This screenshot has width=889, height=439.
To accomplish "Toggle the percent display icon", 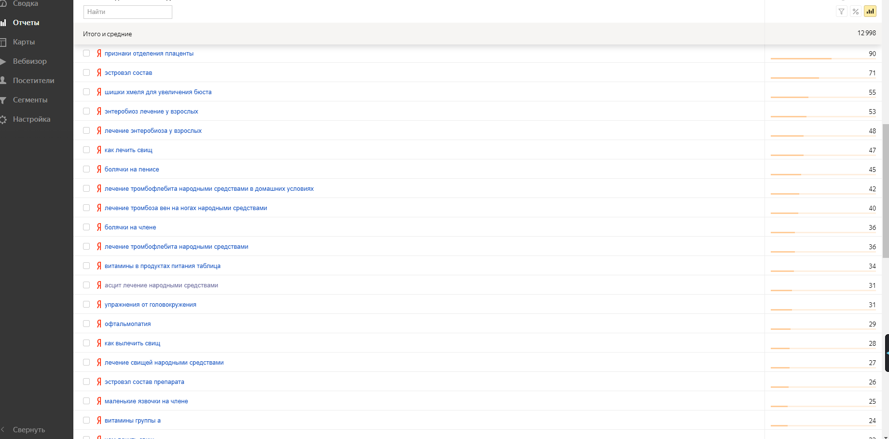I will pos(856,12).
